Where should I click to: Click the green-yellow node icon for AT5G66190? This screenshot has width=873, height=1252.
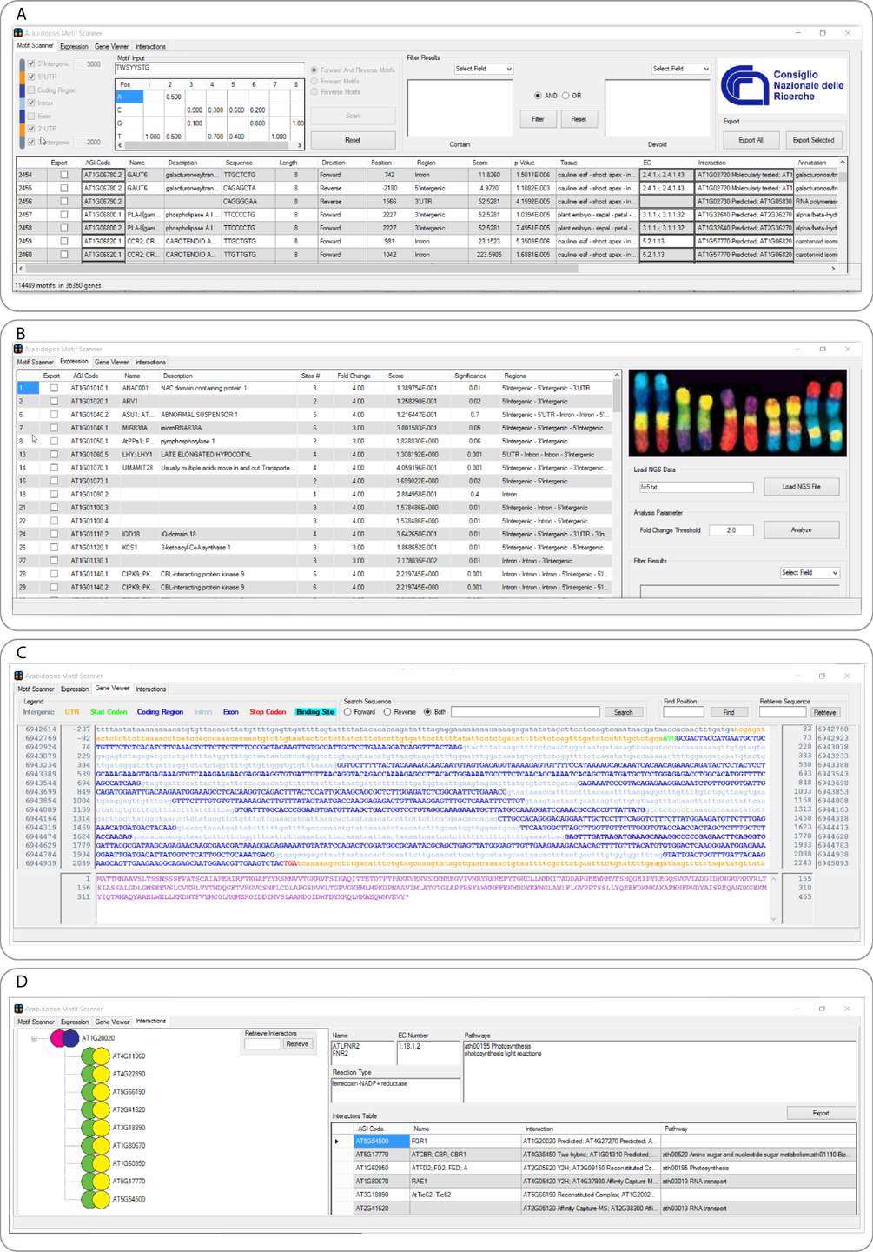pyautogui.click(x=95, y=1092)
